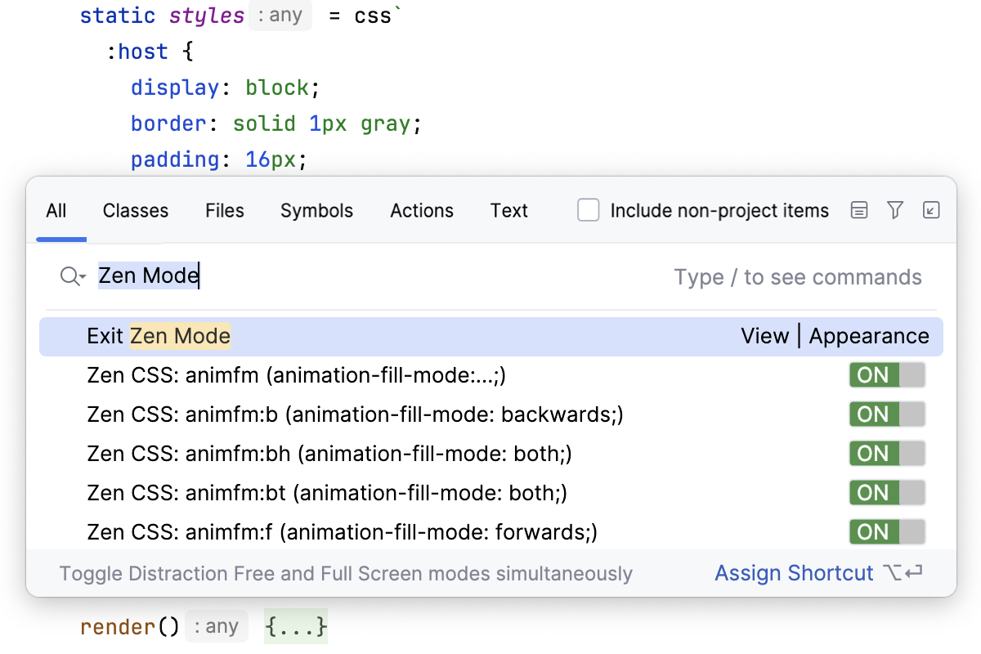Enable Include non-project items
Image resolution: width=981 pixels, height=654 pixels.
[588, 210]
